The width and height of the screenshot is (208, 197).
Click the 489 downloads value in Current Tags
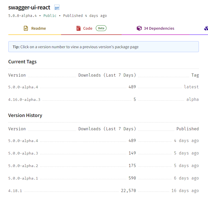[132, 87]
